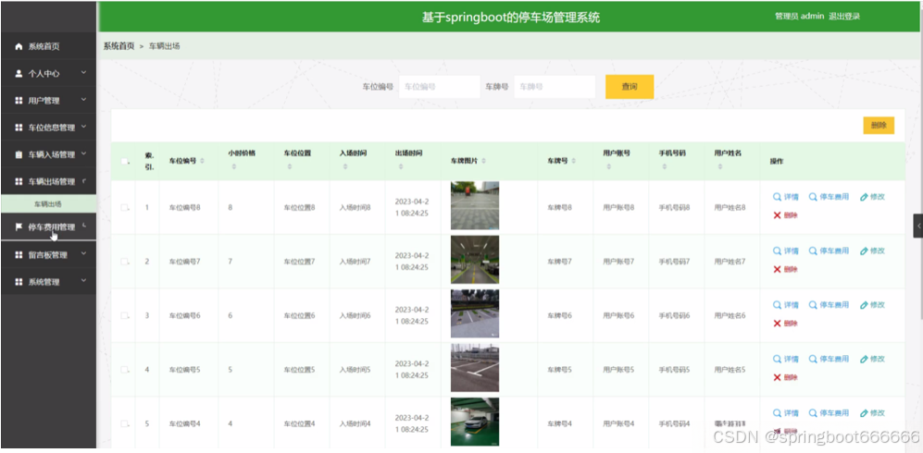923x453 pixels.
Task: Click the 停车费用 magnifier icon in row 1
Action: [813, 197]
